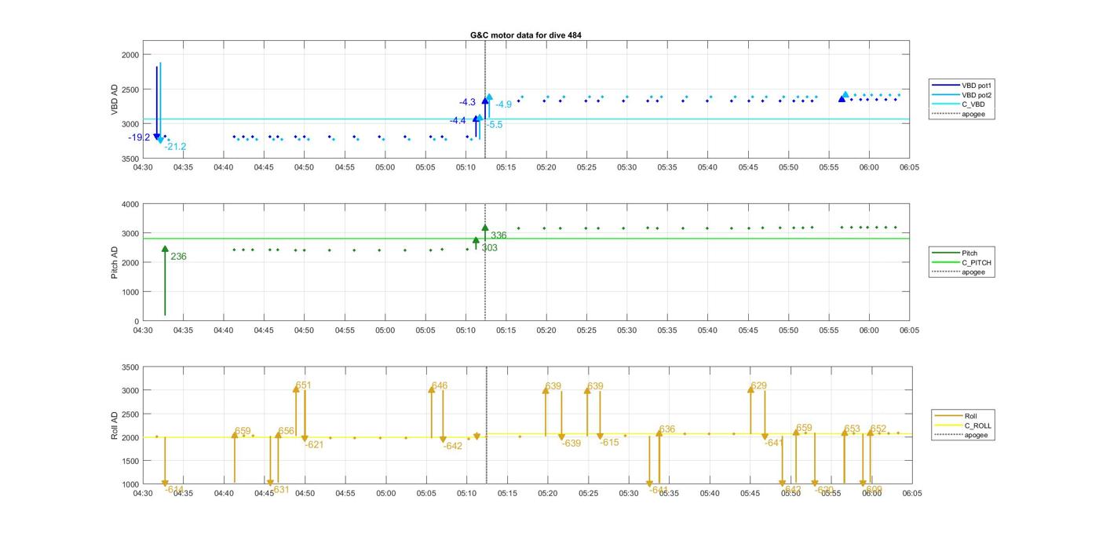1099x544 pixels.
Task: Click the -4.4 VBD data label
Action: pos(458,121)
